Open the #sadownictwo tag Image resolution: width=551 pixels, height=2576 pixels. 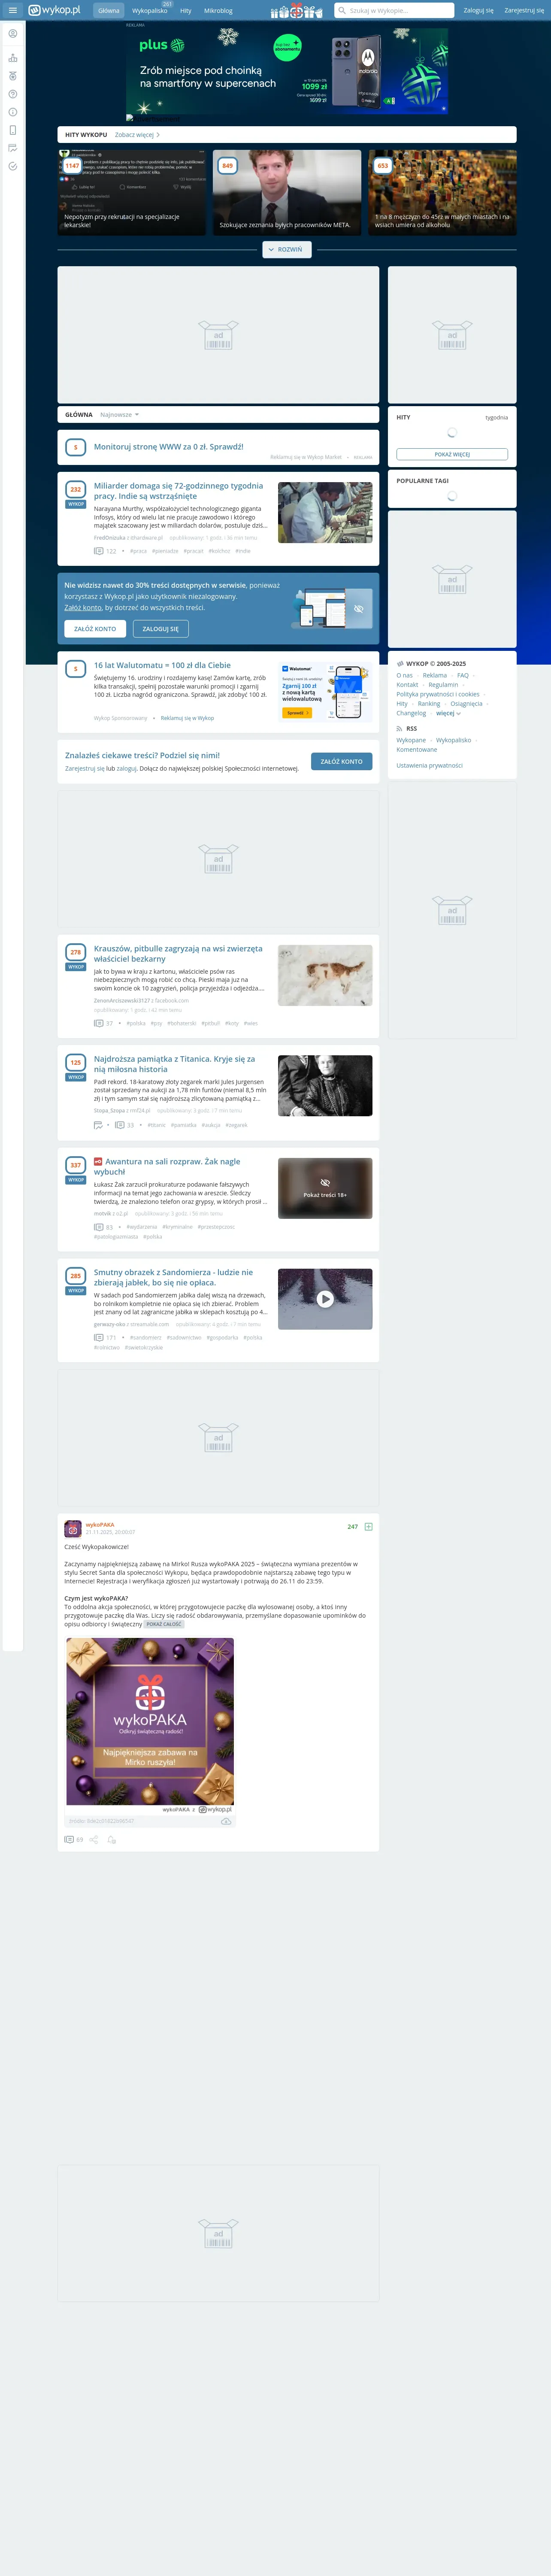(x=184, y=1337)
